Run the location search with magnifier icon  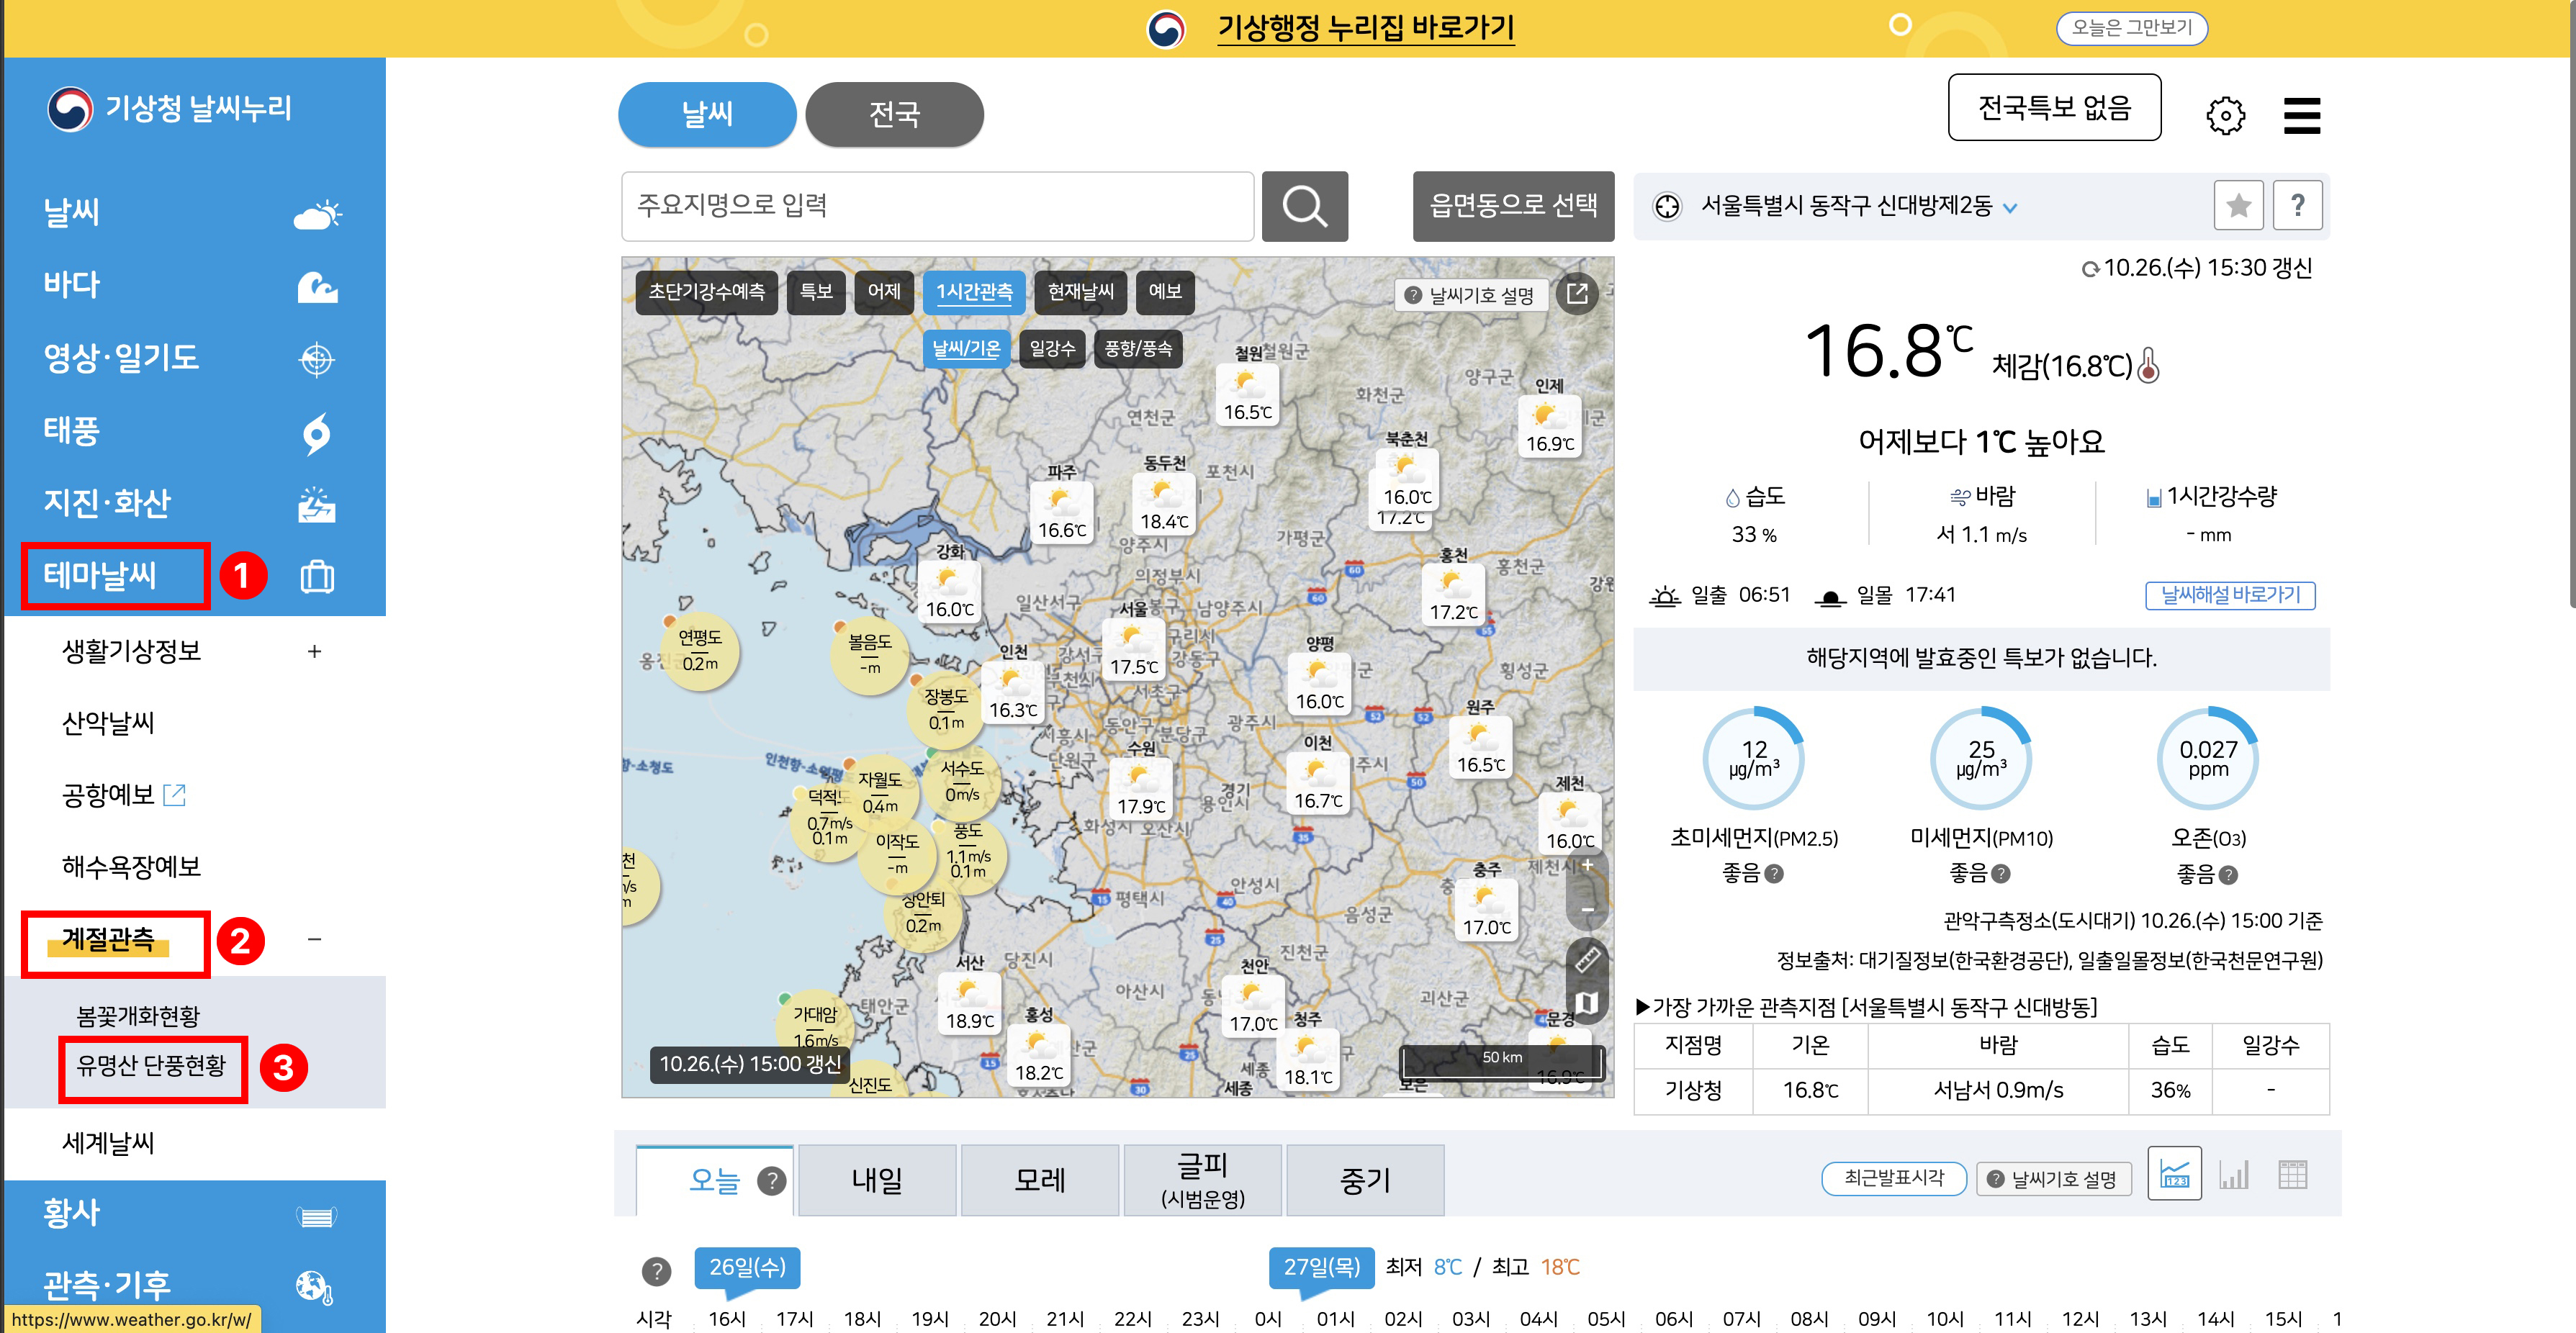(1305, 206)
